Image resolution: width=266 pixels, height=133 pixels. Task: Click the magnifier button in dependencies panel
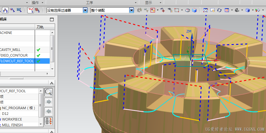[49, 92]
